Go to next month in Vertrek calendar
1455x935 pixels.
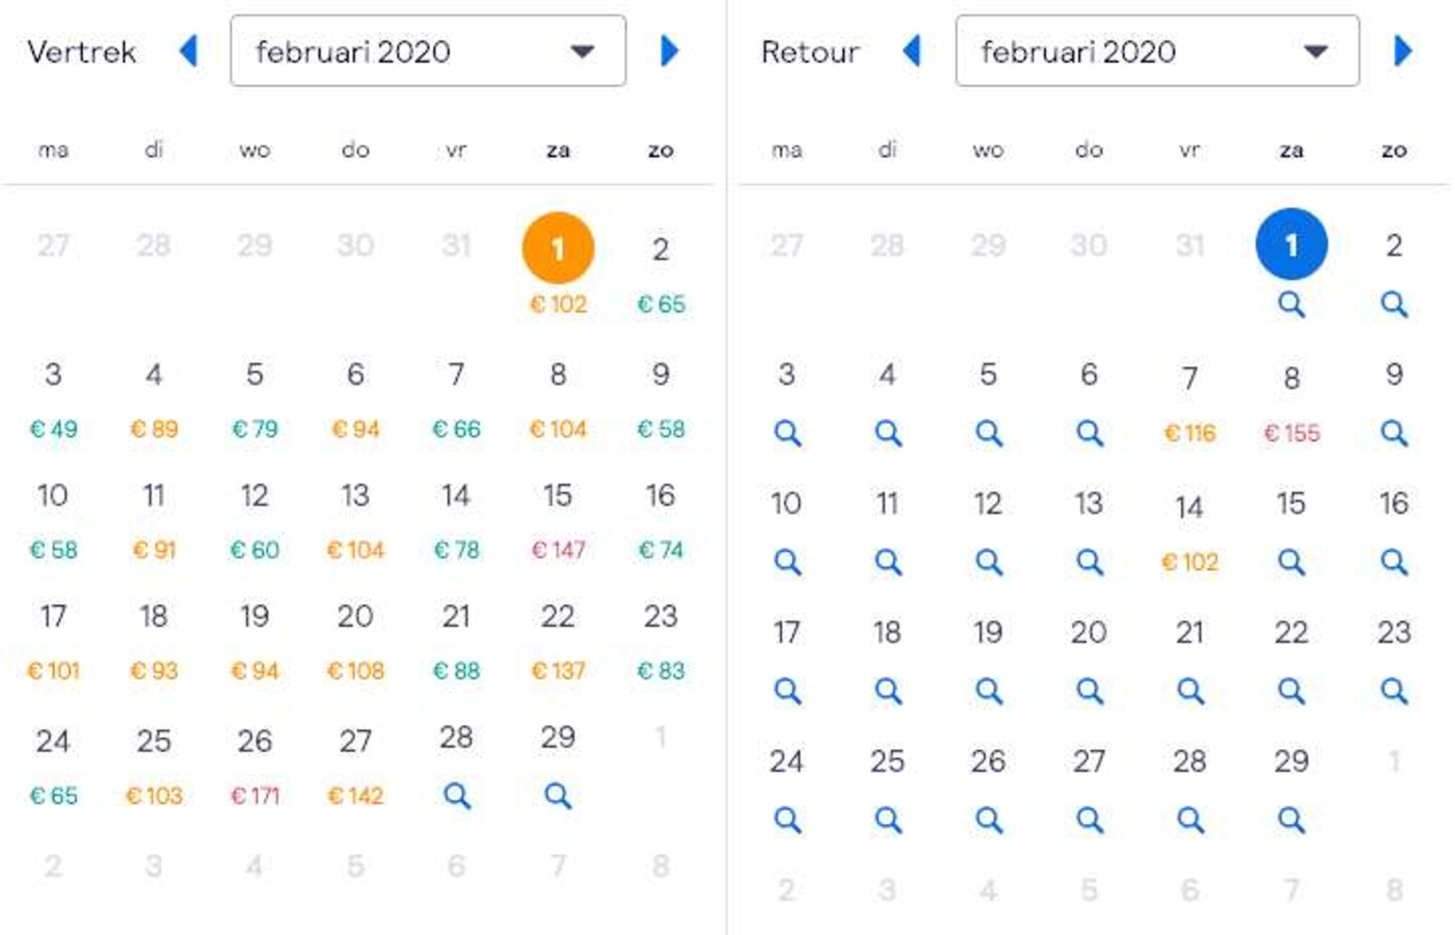click(669, 51)
